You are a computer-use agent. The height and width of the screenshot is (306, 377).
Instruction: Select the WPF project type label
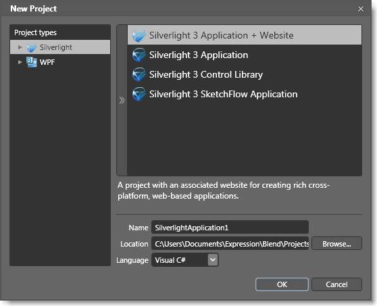(x=47, y=62)
